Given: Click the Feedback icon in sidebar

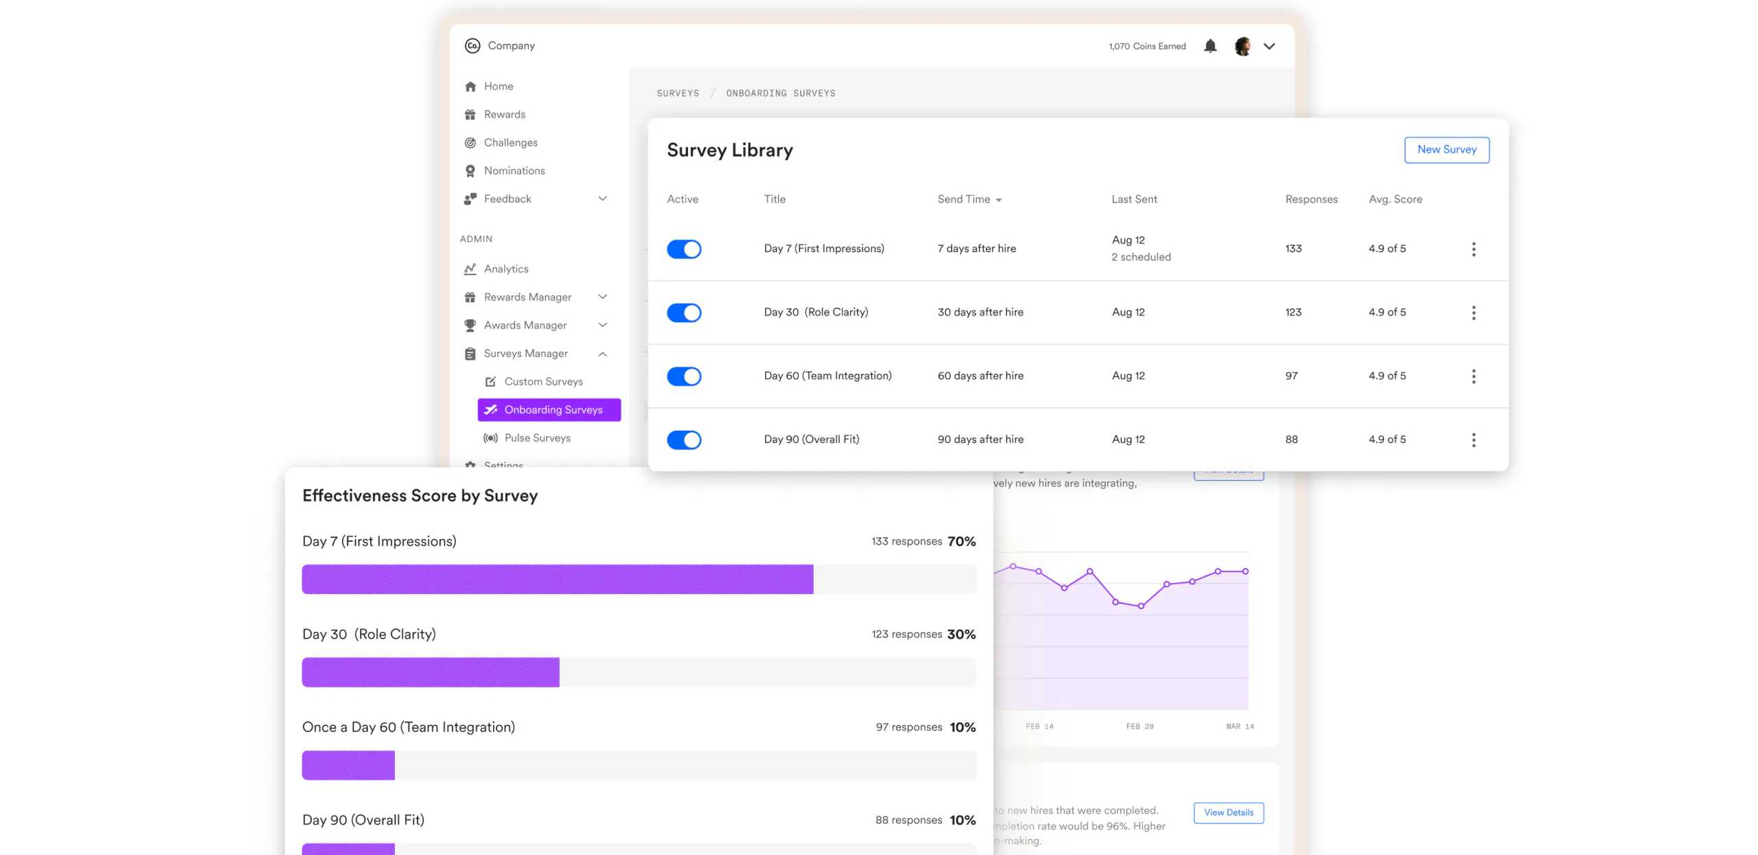Looking at the screenshot, I should point(470,199).
